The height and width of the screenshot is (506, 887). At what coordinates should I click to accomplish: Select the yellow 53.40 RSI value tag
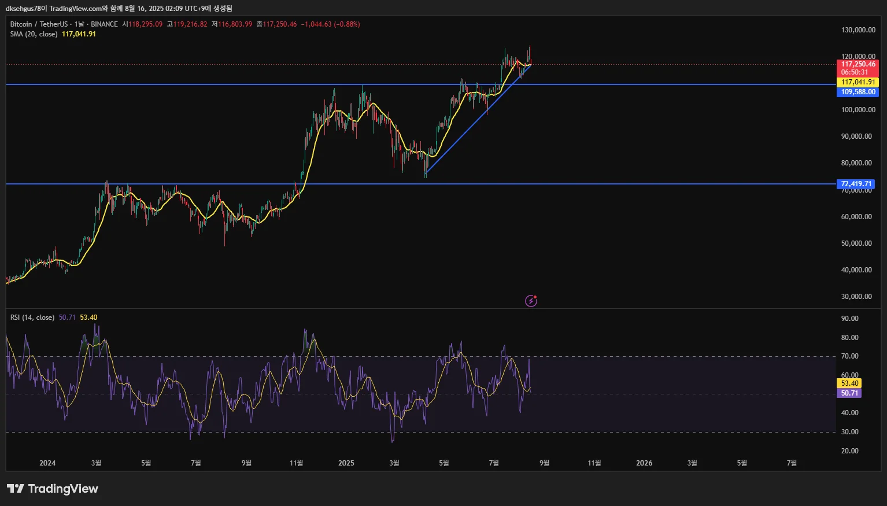(849, 383)
